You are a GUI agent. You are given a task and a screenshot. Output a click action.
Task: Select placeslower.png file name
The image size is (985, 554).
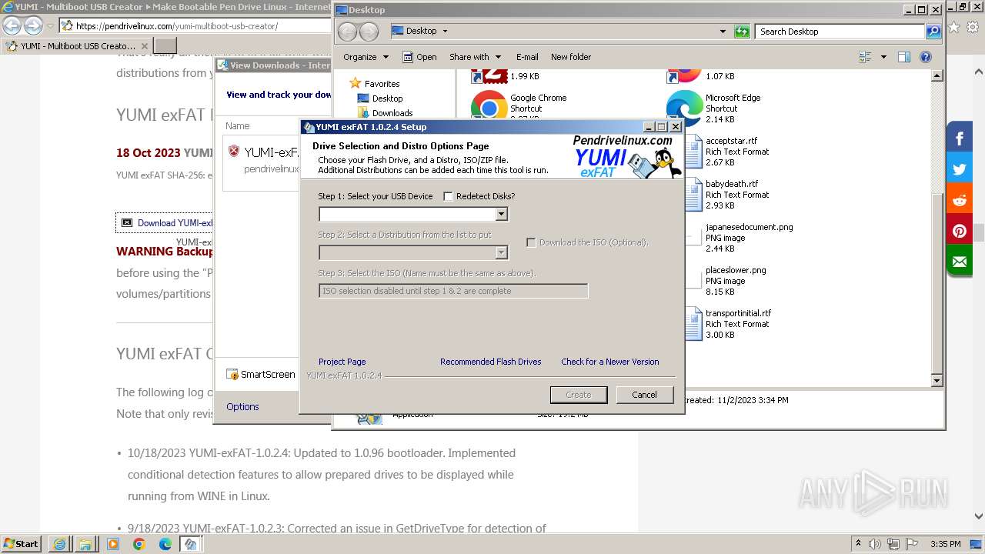[736, 270]
